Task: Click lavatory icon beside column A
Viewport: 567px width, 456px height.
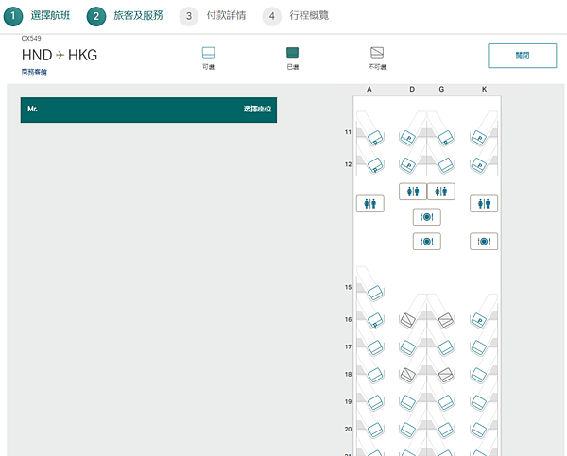Action: pos(369,204)
